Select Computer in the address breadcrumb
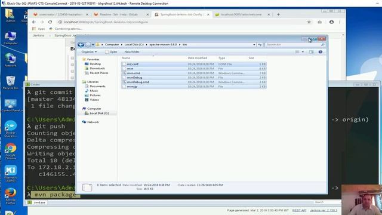This screenshot has width=382, height=215. [x=112, y=45]
